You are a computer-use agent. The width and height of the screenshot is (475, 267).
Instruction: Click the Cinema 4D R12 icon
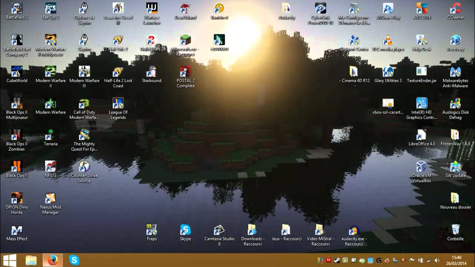point(354,71)
